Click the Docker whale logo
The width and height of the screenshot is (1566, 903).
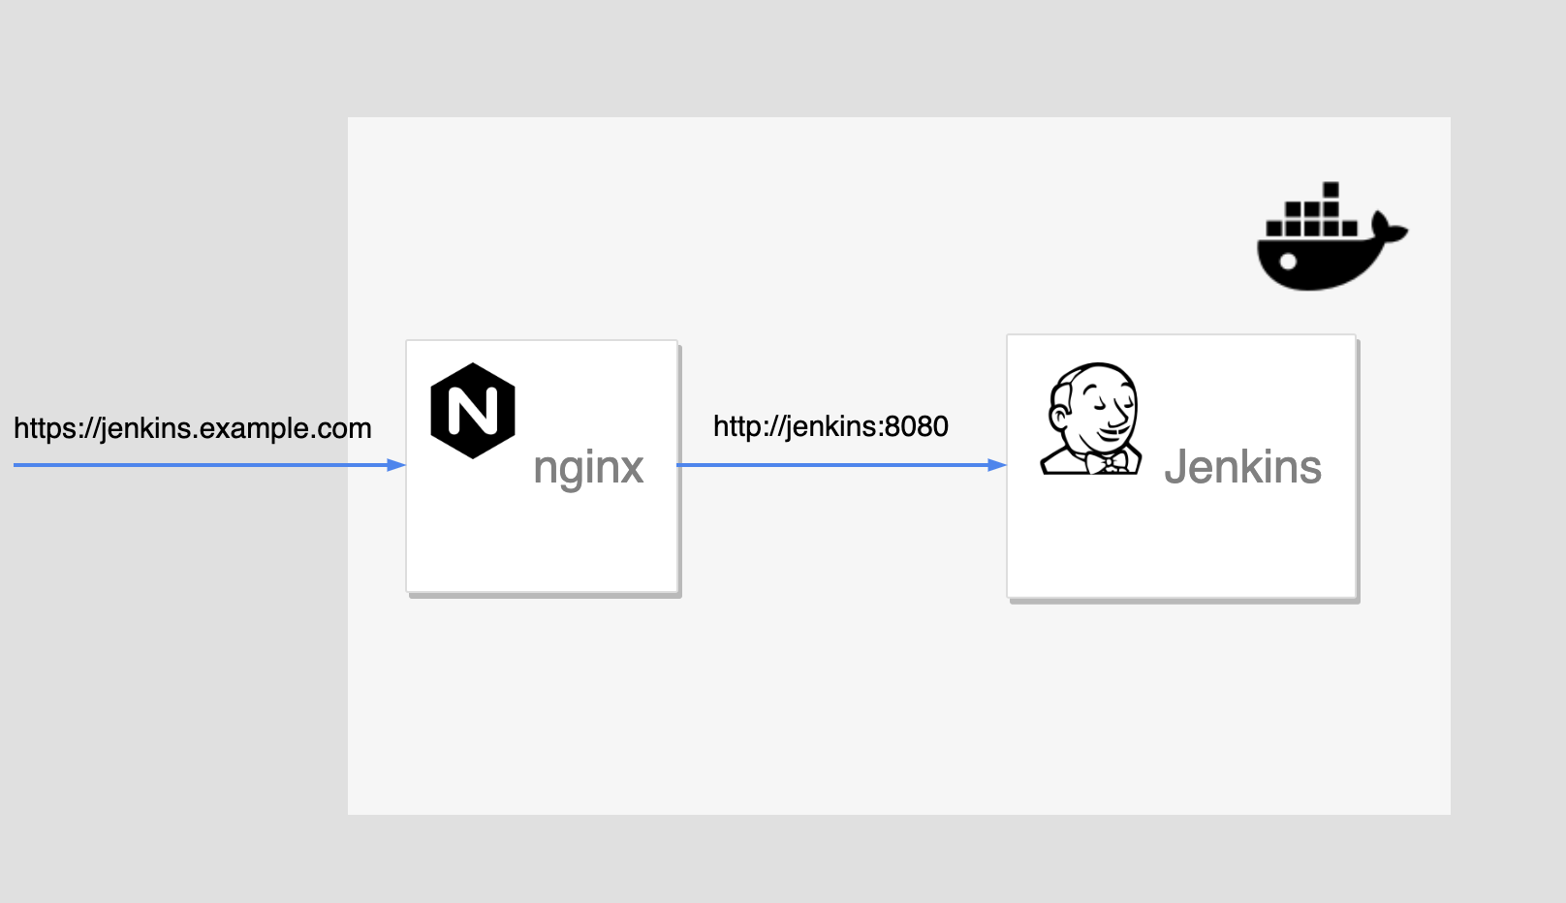tap(1332, 235)
